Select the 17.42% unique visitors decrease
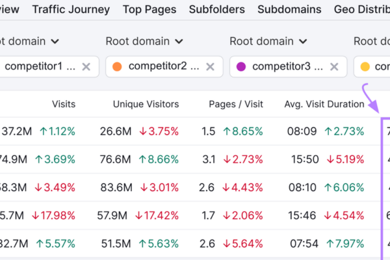The image size is (390, 260). click(157, 216)
